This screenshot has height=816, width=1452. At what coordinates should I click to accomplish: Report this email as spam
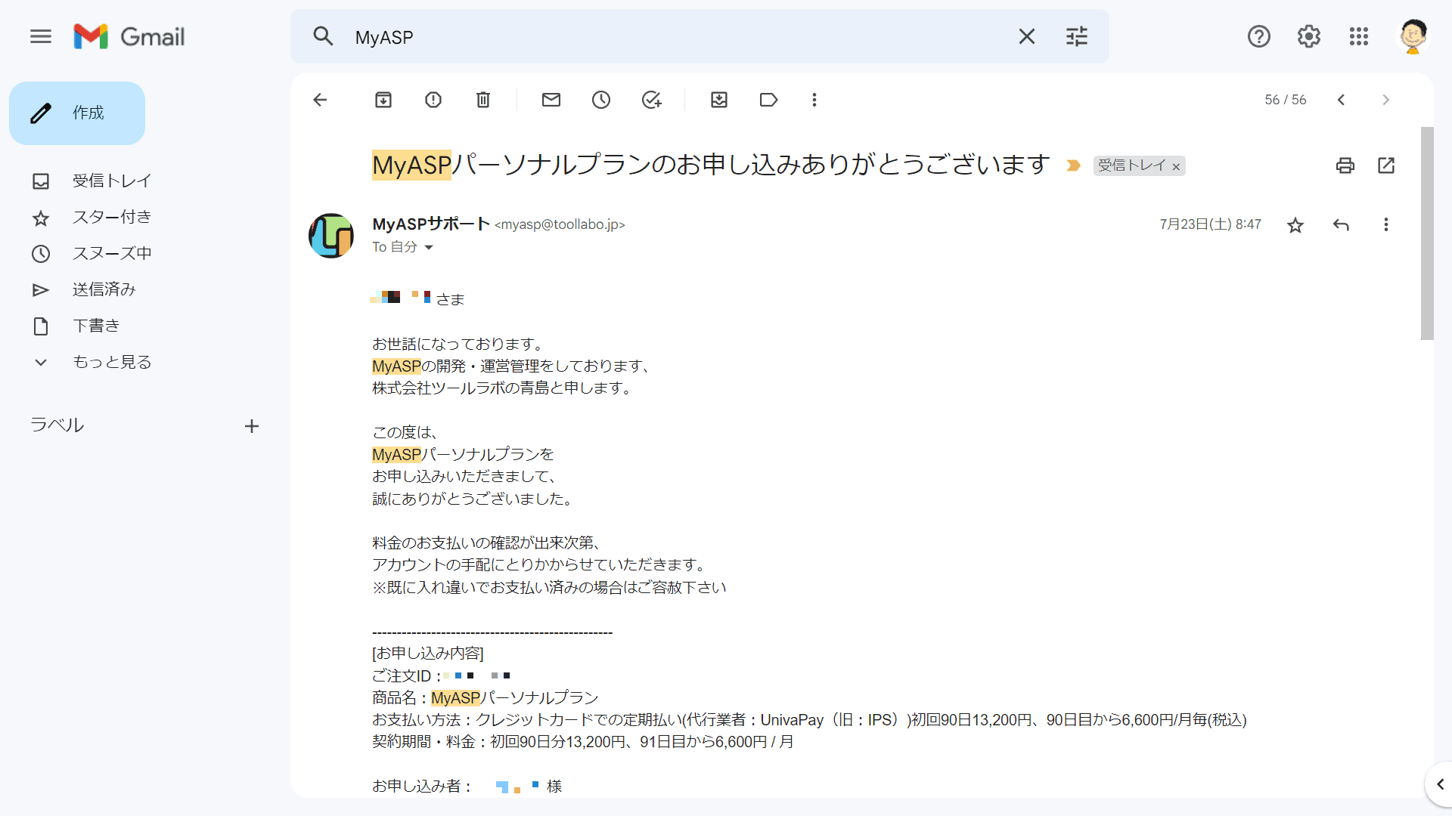point(433,99)
